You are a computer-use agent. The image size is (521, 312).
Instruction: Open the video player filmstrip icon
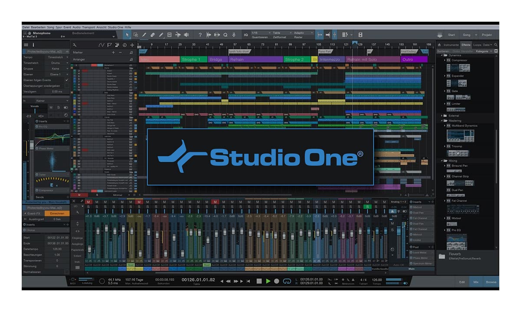(x=360, y=35)
